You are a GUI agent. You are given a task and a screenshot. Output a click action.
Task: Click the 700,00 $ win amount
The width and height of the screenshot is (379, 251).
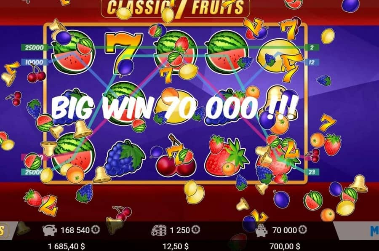pyautogui.click(x=285, y=246)
